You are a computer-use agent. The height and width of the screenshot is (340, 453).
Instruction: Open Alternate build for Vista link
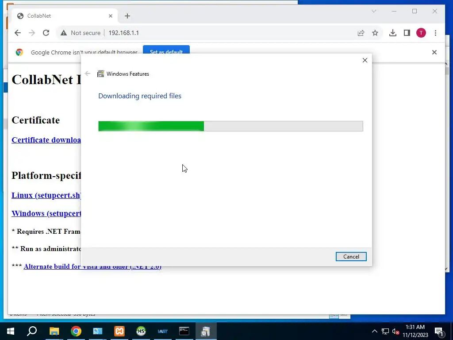92,267
